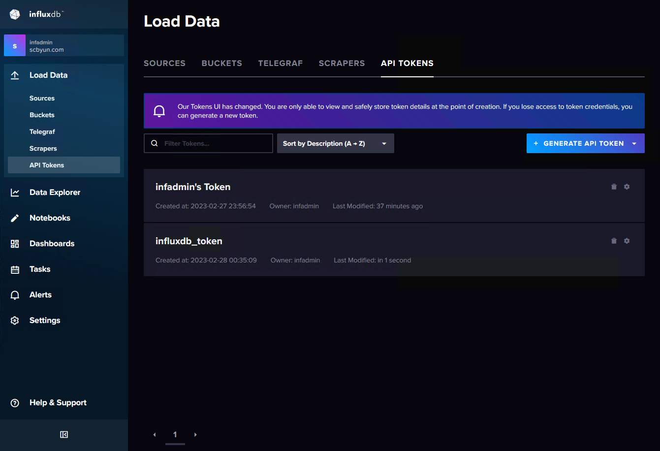Open the infadmin user avatar

(15, 45)
